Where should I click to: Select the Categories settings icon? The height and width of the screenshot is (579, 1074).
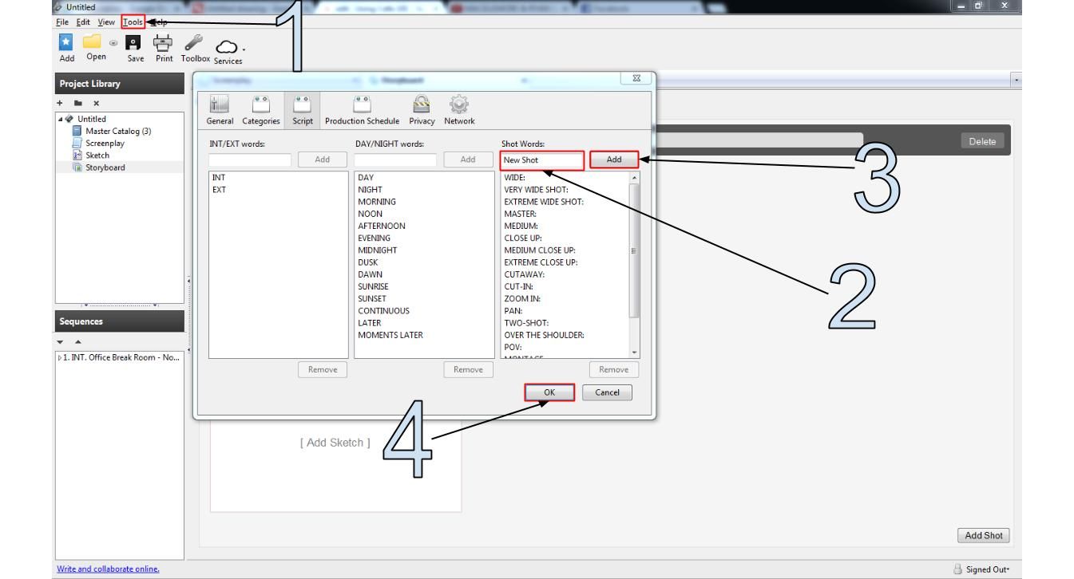260,109
